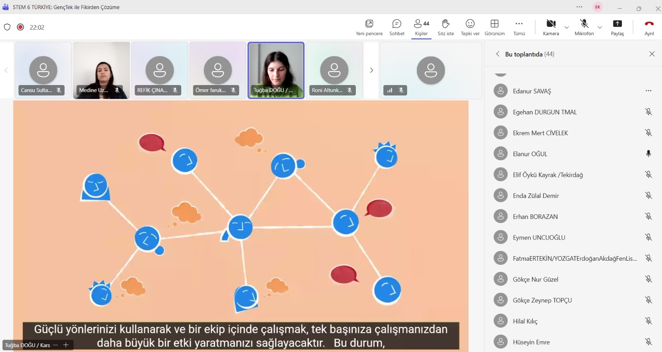Open the Sohbet chat panel
Image resolution: width=662 pixels, height=352 pixels.
(x=396, y=27)
